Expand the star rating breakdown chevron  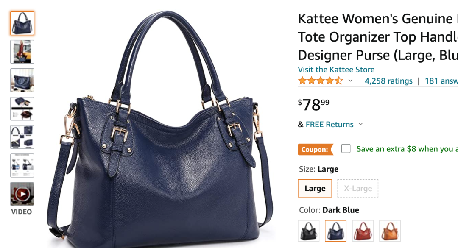coord(350,81)
